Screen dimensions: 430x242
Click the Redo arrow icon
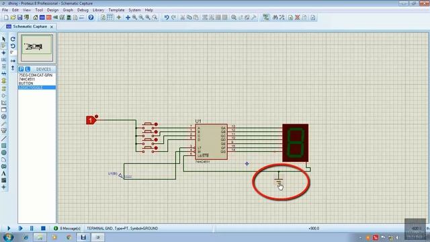(173, 17)
